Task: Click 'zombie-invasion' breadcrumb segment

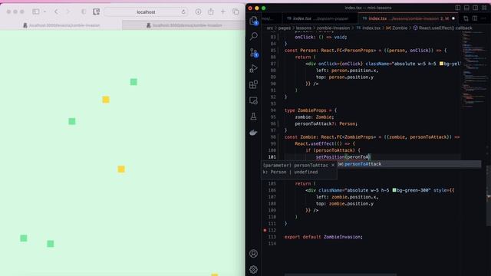Action: pos(333,28)
